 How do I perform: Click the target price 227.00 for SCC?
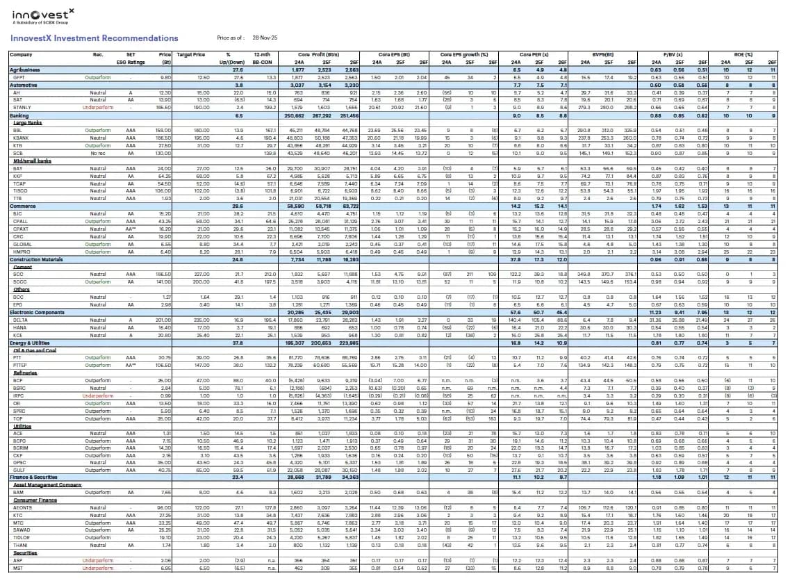point(201,275)
